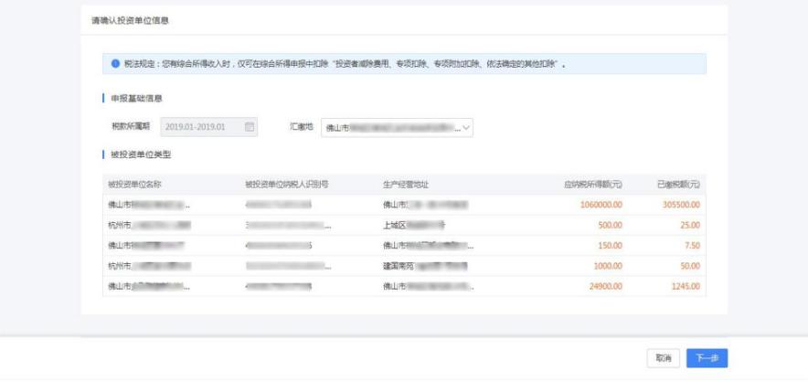
Task: Click the 请确认投资单位信息 dialog title
Action: 130,21
